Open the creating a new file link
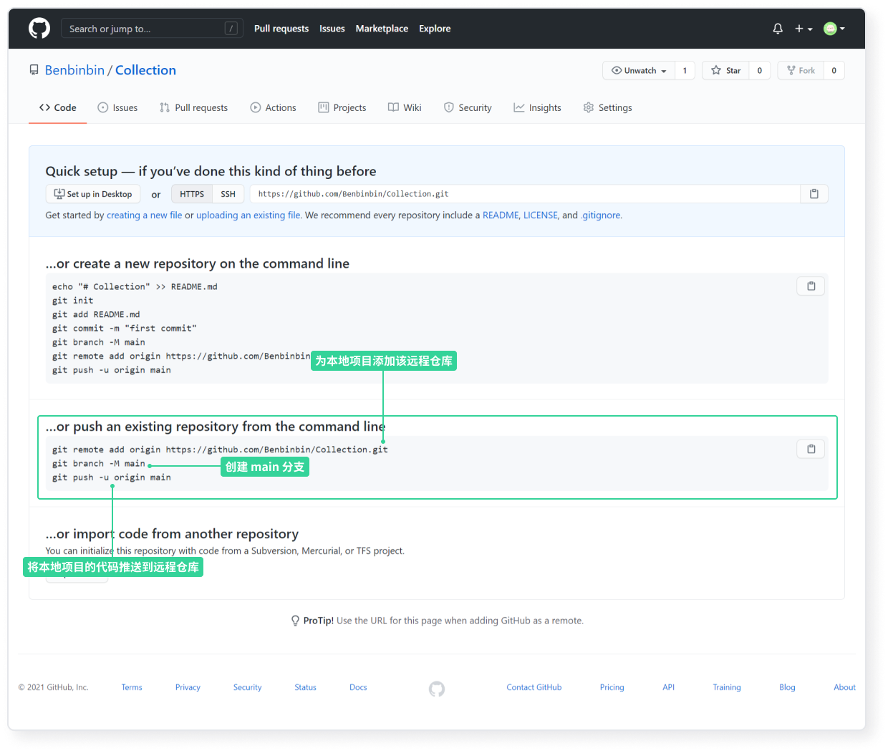Screen dimensions: 888x753 point(145,215)
